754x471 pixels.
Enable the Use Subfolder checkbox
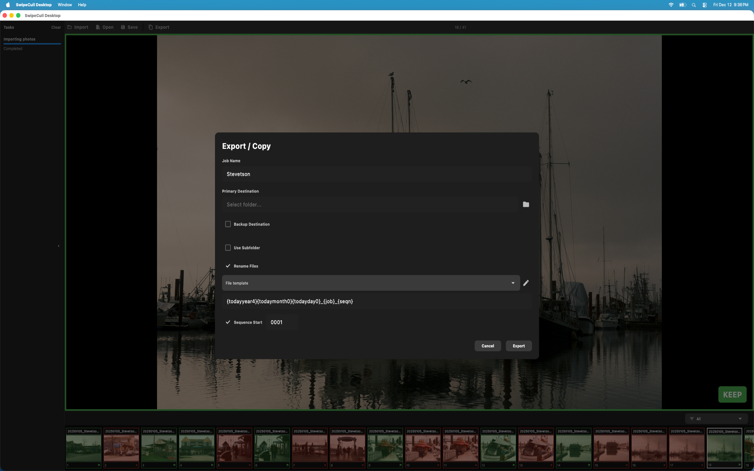tap(228, 247)
